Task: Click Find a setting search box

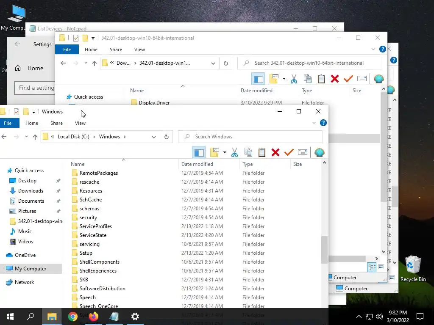Action: coord(35,88)
